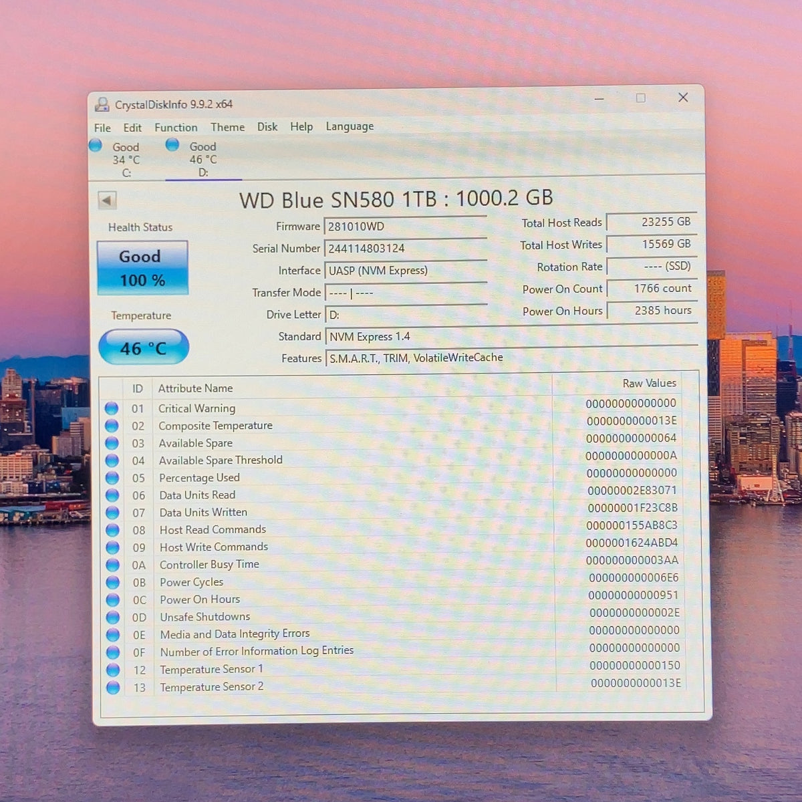This screenshot has height=802, width=802.
Task: Open the Function menu
Action: point(176,127)
